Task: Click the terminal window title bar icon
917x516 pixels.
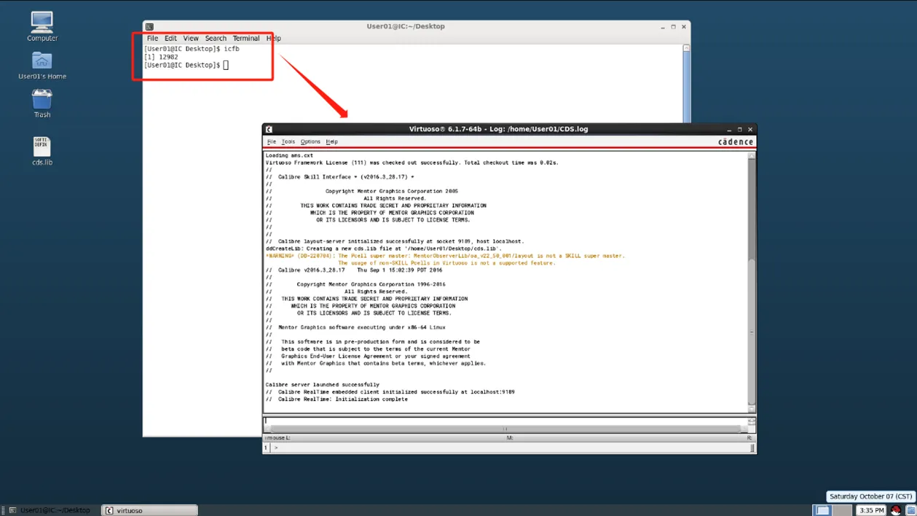Action: [149, 26]
